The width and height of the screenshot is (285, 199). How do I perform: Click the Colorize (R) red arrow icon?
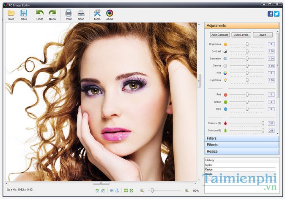[x=225, y=123]
